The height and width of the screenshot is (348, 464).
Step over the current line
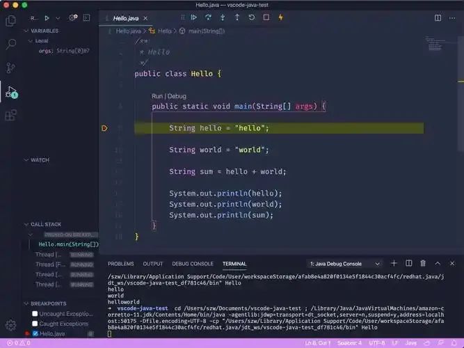click(208, 17)
